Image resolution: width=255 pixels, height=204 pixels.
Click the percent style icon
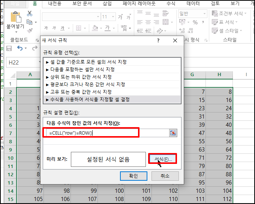point(195,22)
